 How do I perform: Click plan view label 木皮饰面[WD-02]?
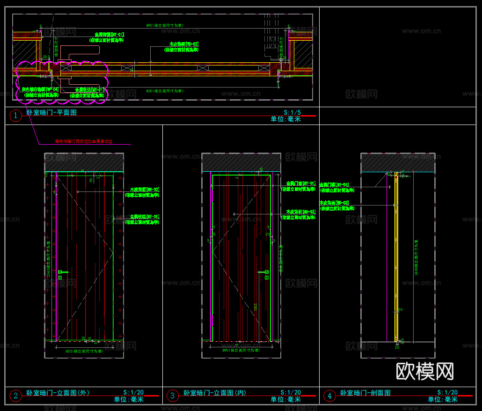(184, 44)
